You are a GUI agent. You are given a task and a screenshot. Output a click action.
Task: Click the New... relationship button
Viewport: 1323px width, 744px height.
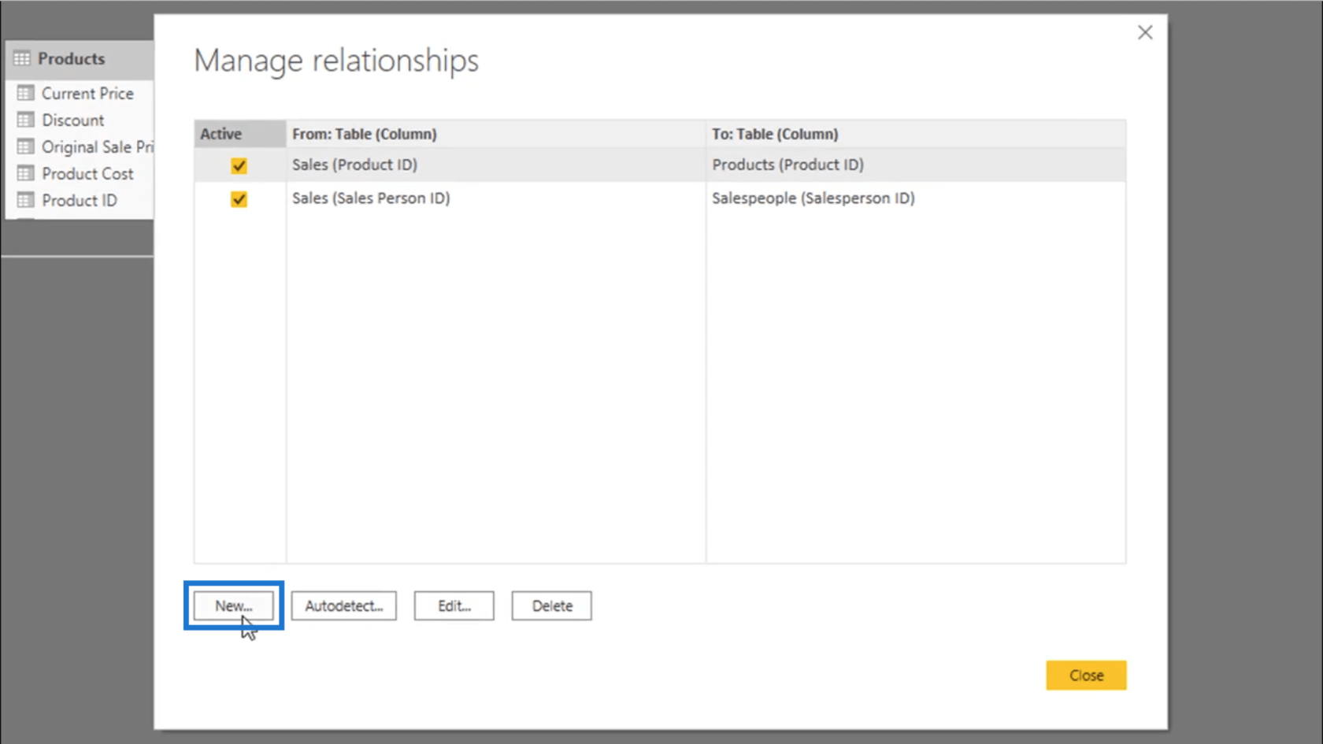click(234, 605)
